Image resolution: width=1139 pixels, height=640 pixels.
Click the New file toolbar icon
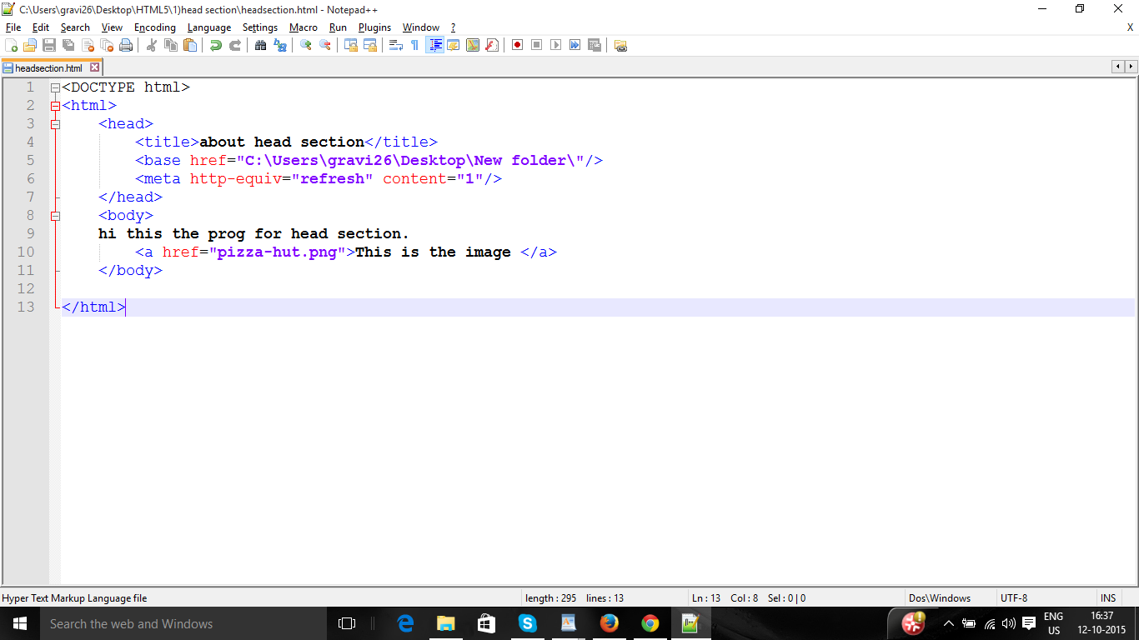12,45
